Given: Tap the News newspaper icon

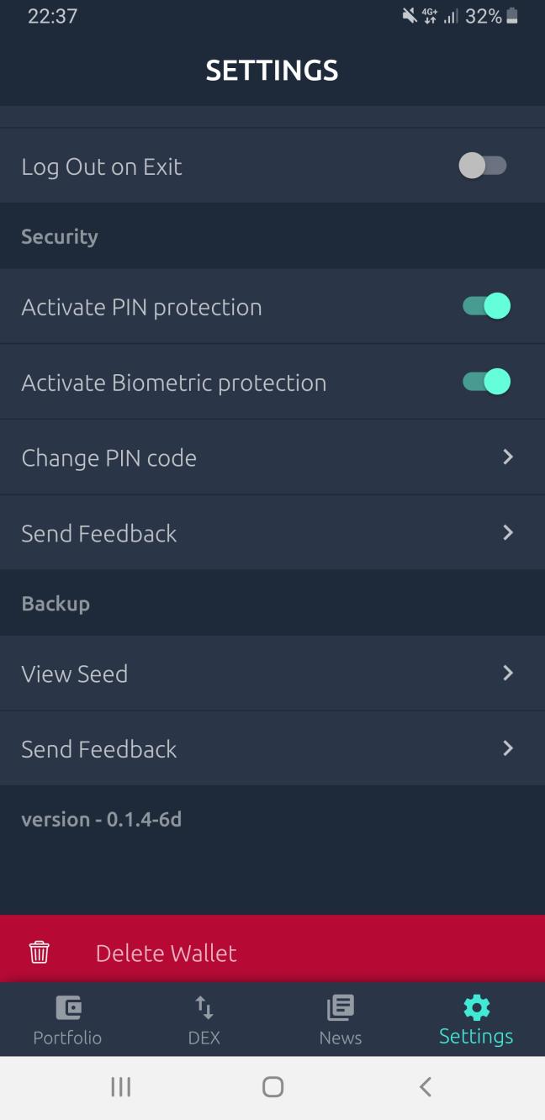Looking at the screenshot, I should 341,1006.
